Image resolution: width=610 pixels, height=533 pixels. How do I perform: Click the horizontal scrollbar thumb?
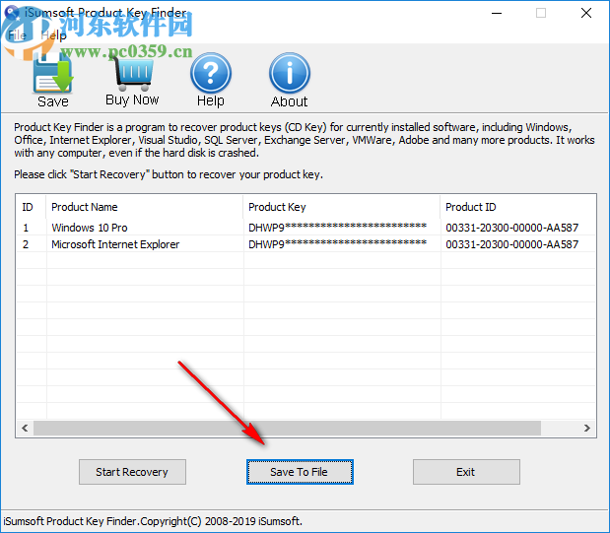[287, 428]
